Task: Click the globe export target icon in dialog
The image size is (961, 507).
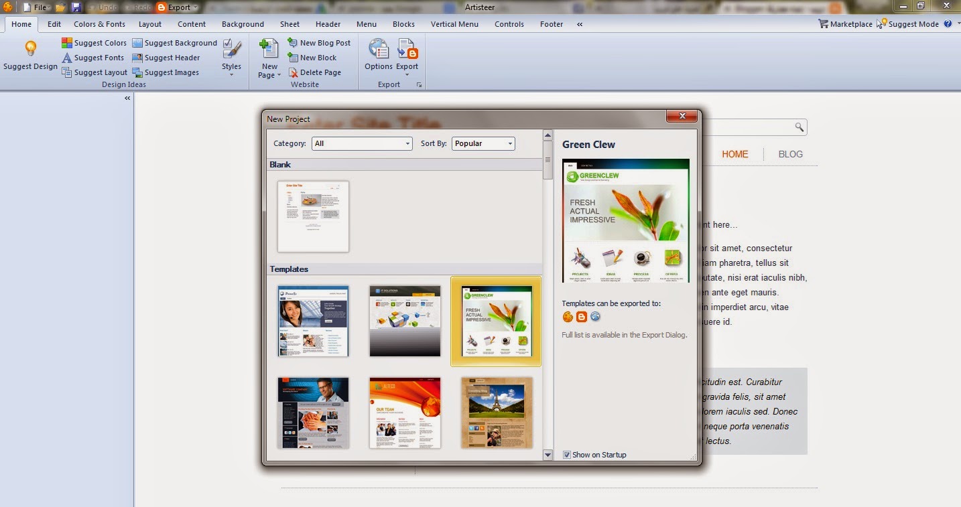Action: point(595,317)
